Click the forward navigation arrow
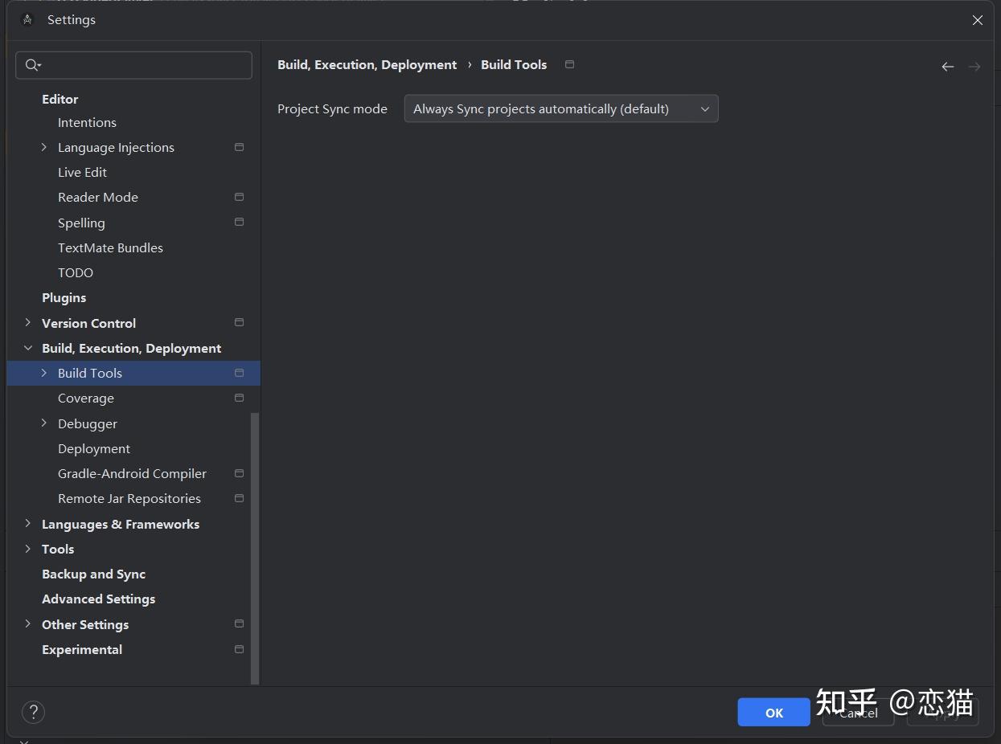 pos(974,67)
